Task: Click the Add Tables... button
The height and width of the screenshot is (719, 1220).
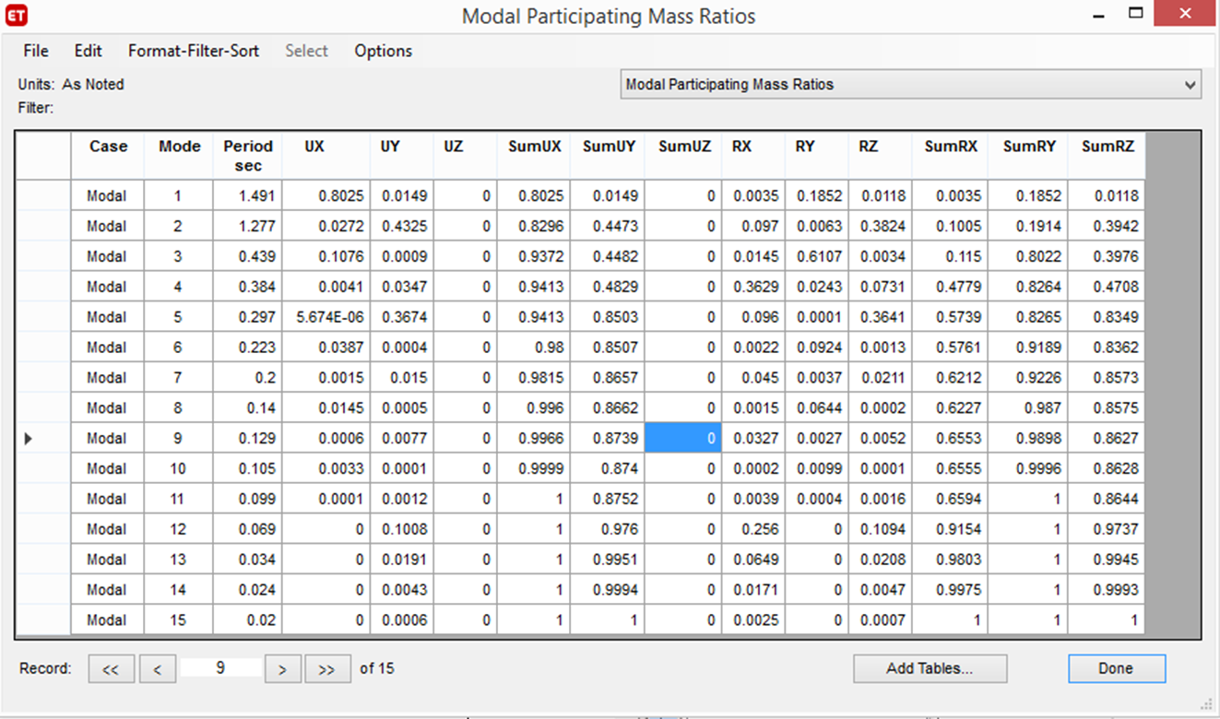Action: pyautogui.click(x=930, y=669)
